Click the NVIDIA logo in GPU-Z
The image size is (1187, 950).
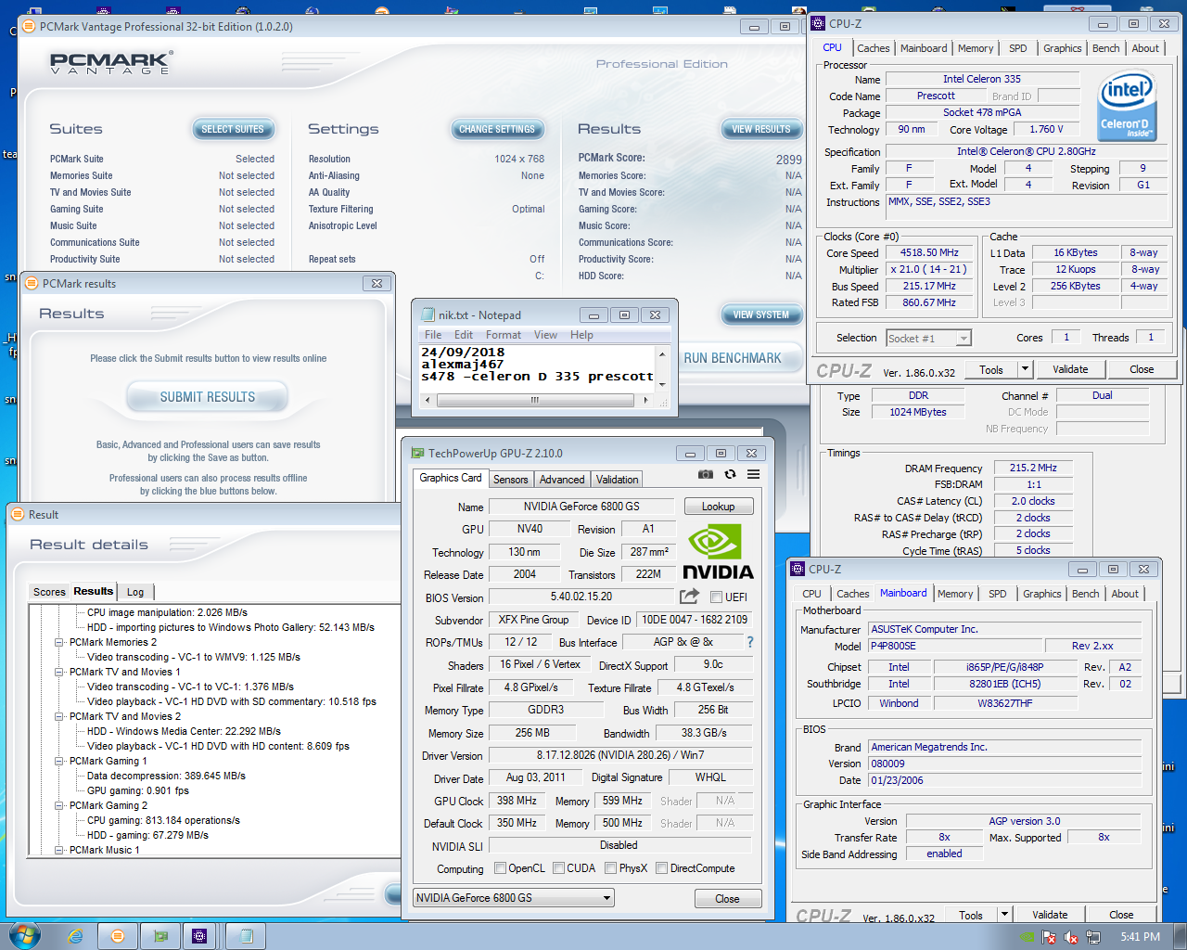(x=718, y=553)
